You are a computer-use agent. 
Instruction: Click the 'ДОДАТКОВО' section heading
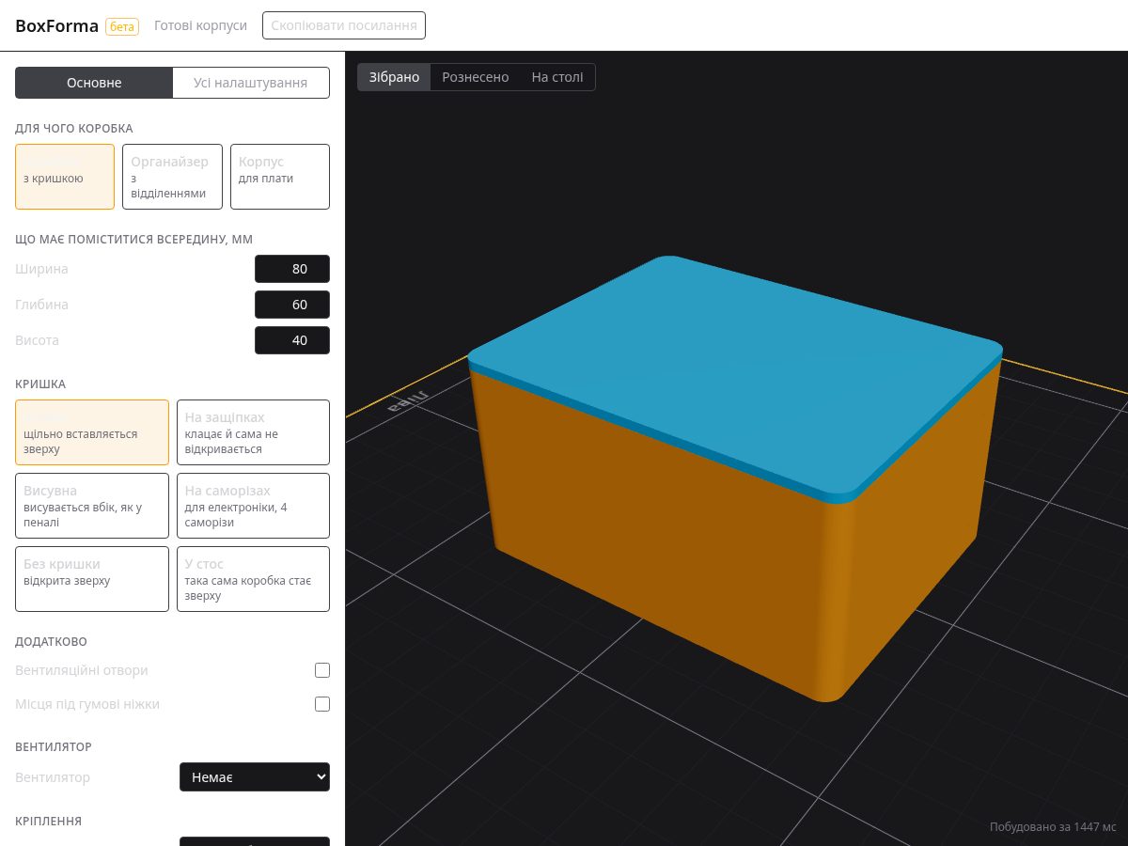pyautogui.click(x=51, y=642)
